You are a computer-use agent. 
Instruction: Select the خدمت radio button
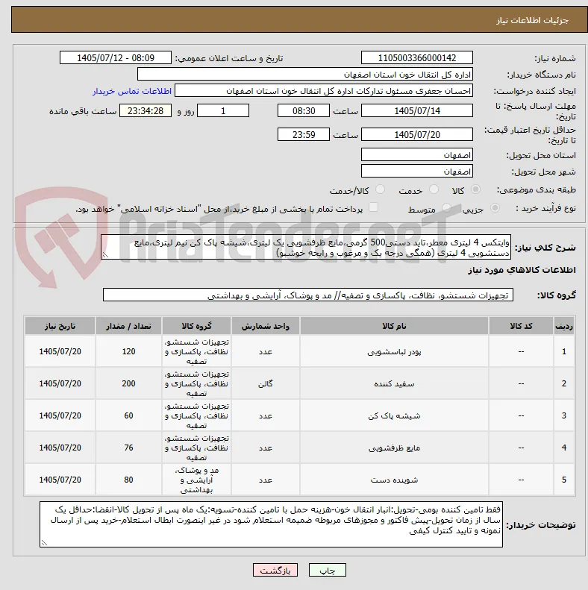click(x=434, y=189)
